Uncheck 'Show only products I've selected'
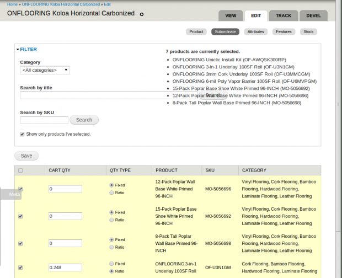Viewport: 342px width, 278px height. 23,134
